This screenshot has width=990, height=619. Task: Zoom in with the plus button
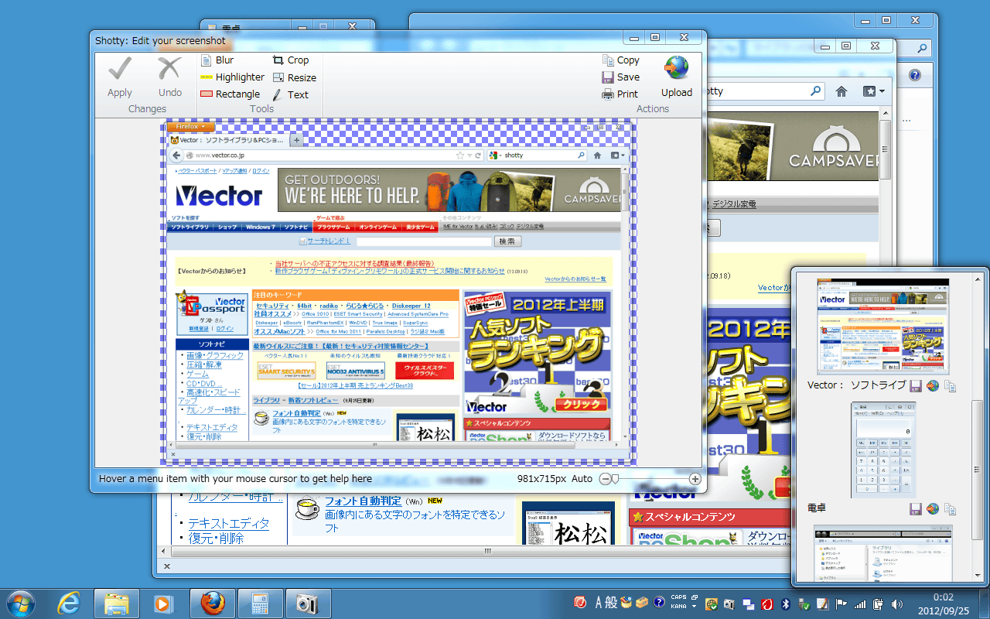click(695, 479)
